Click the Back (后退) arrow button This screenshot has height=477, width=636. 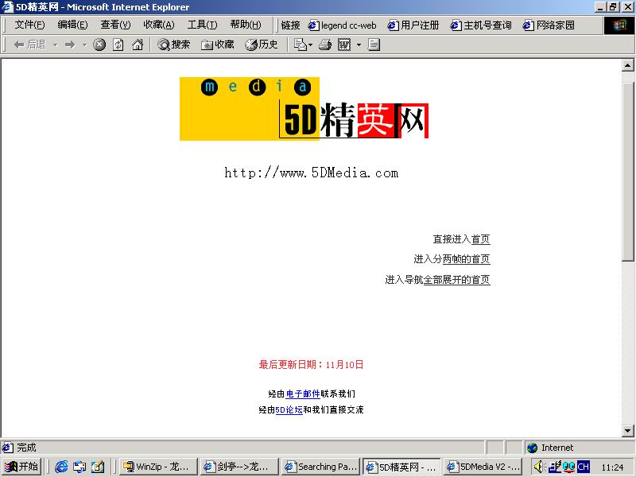coord(29,45)
